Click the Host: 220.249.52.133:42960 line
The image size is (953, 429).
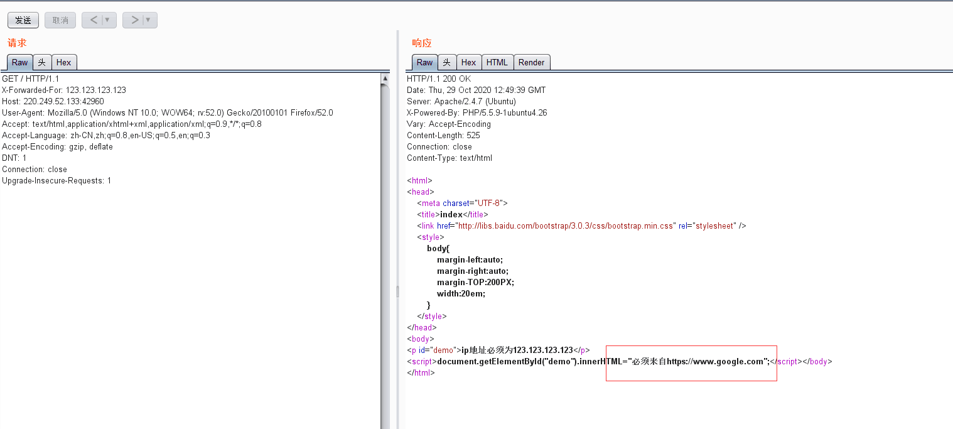[x=53, y=101]
